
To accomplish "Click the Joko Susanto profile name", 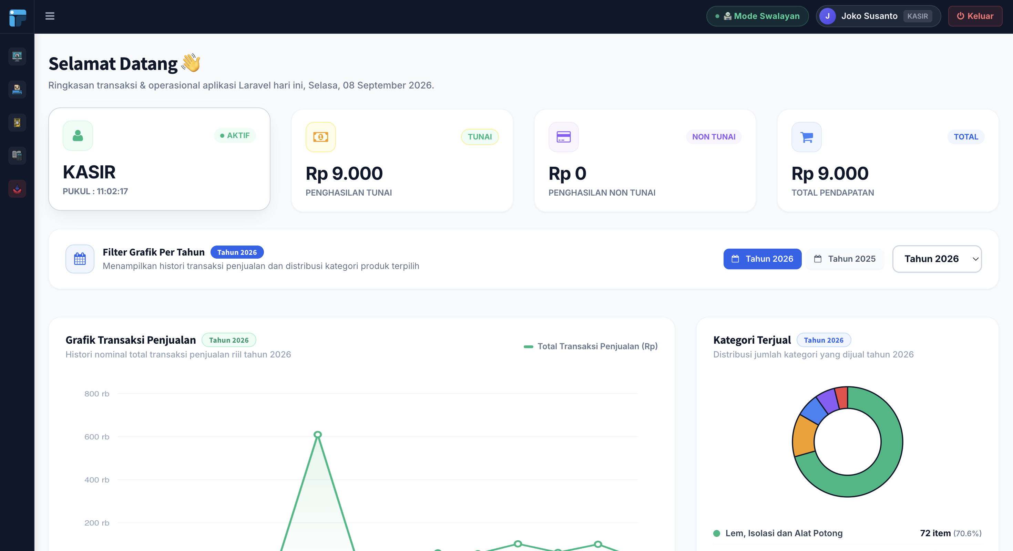I will click(x=869, y=16).
